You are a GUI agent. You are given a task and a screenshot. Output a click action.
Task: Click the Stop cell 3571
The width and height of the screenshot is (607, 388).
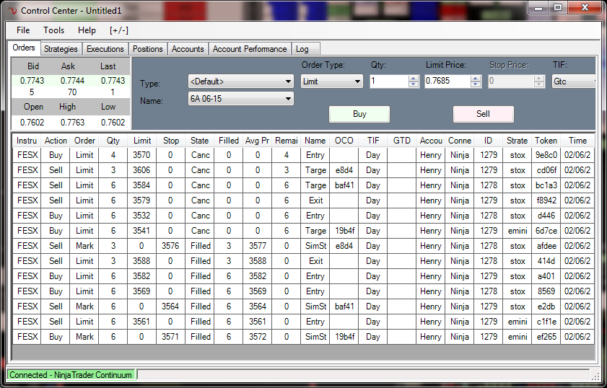pyautogui.click(x=171, y=337)
